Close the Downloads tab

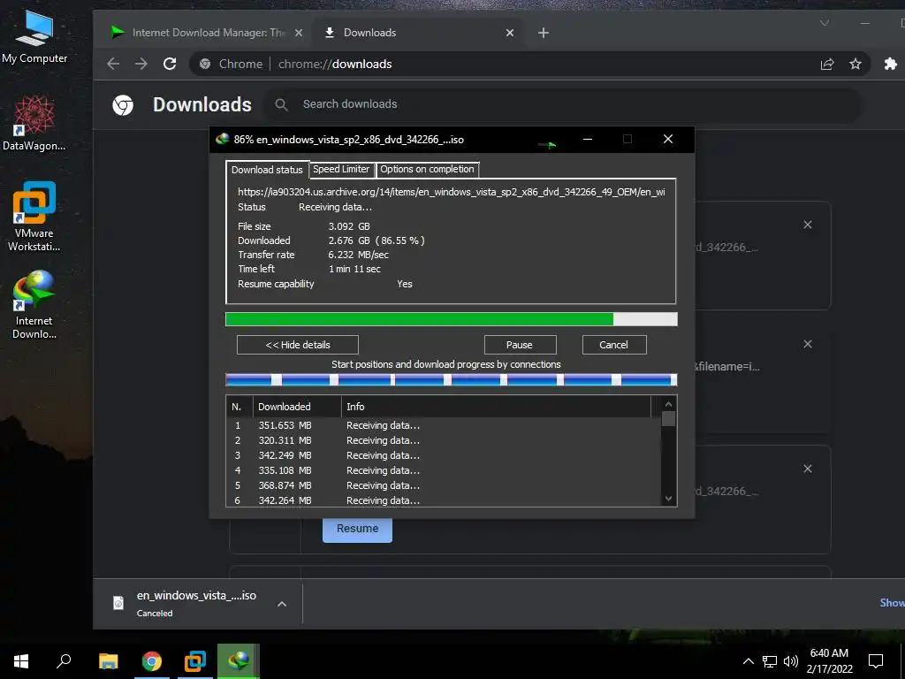coord(510,33)
